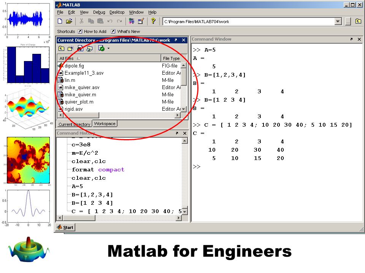Select B=[1,2,3,4] in Command History
The width and height of the screenshot is (365, 273).
pyautogui.click(x=92, y=195)
